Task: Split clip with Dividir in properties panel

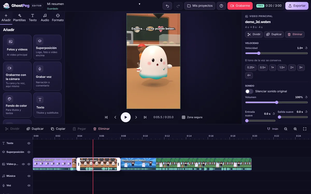Action: point(254,34)
